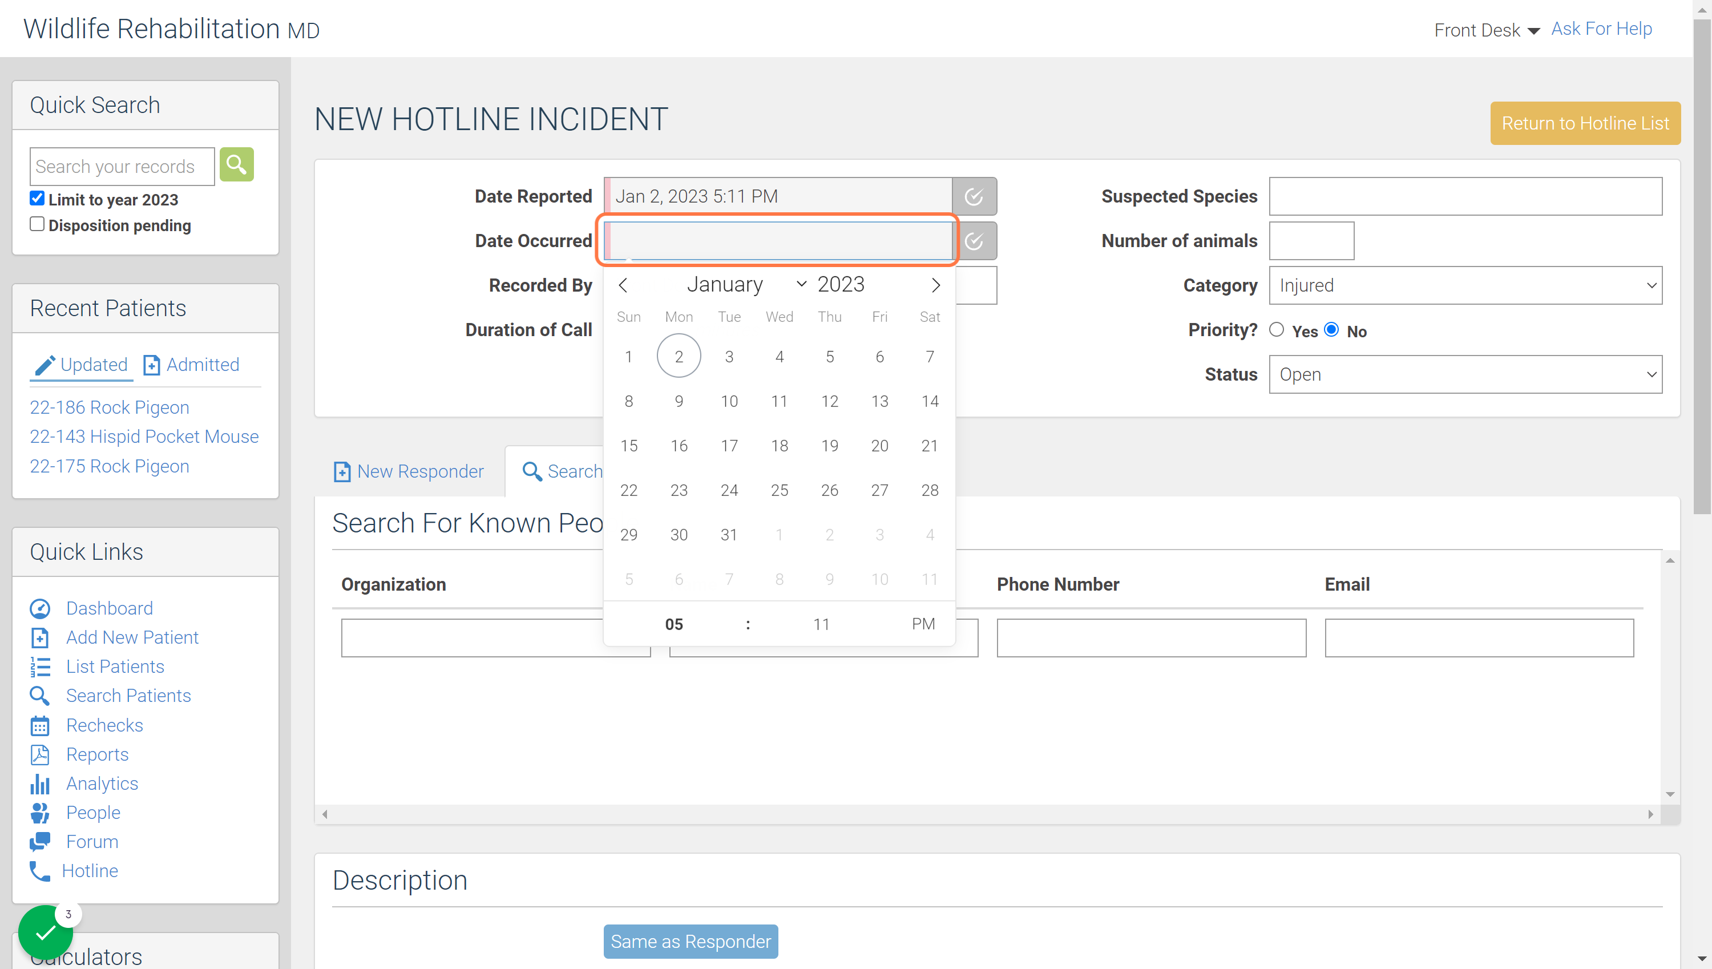The height and width of the screenshot is (969, 1712).
Task: Open the Hotline quick link
Action: pos(90,870)
